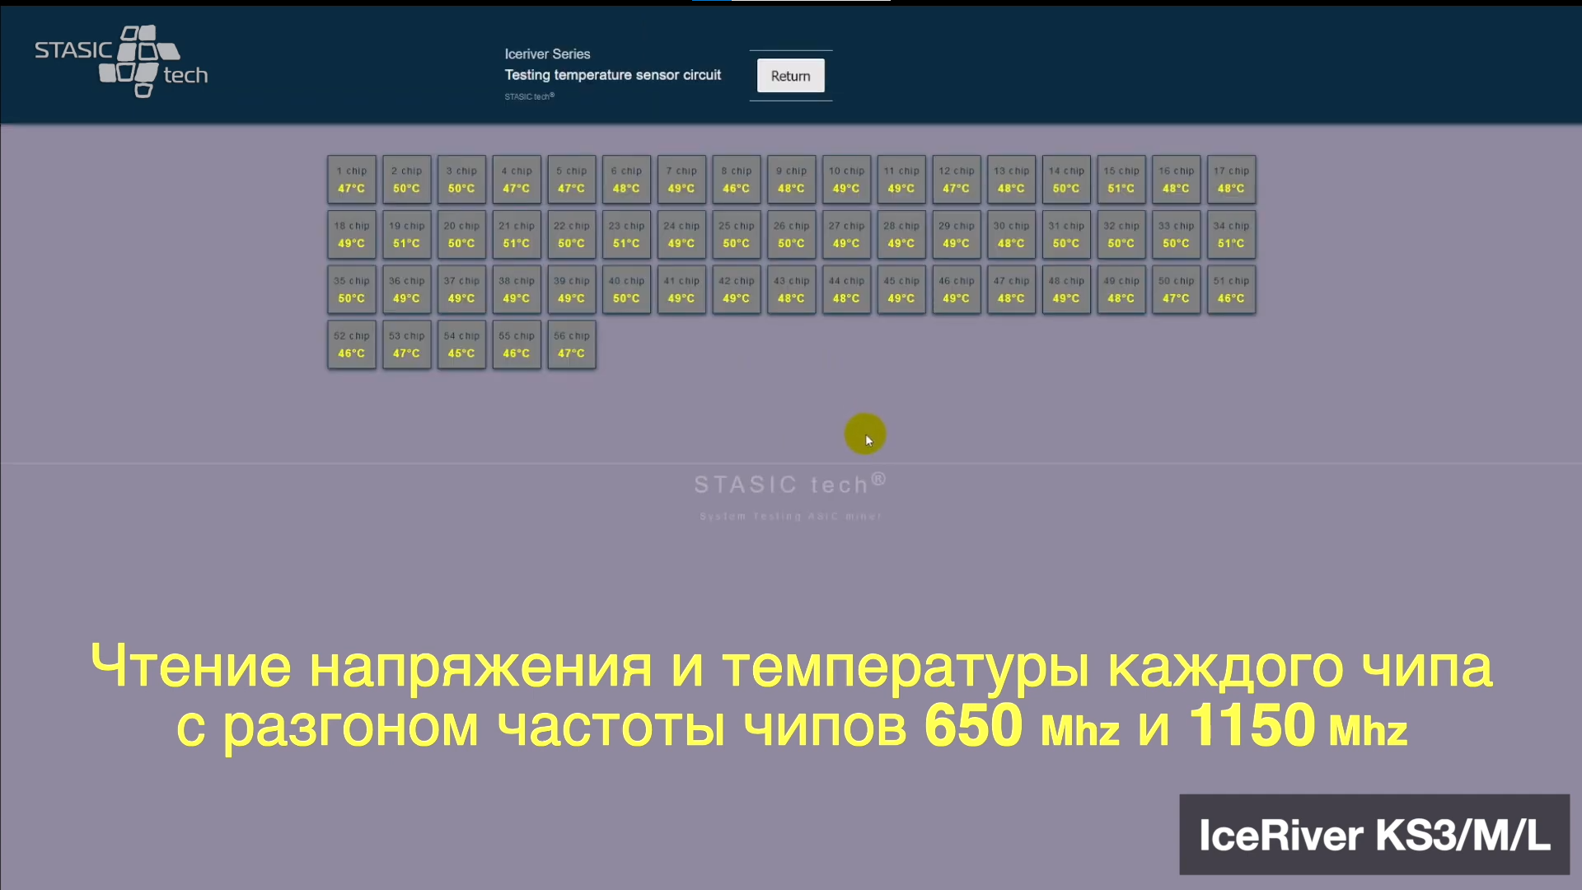Open the 5 chip tile
This screenshot has height=890, width=1582.
[x=572, y=180]
